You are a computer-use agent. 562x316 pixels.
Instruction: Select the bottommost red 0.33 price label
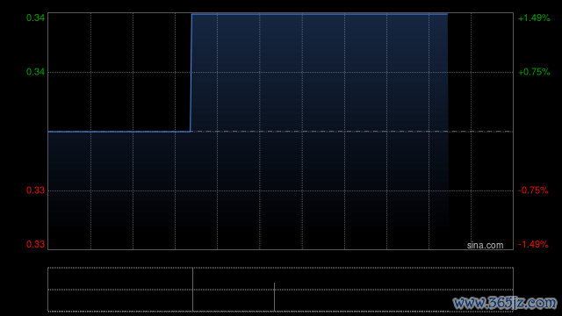35,244
